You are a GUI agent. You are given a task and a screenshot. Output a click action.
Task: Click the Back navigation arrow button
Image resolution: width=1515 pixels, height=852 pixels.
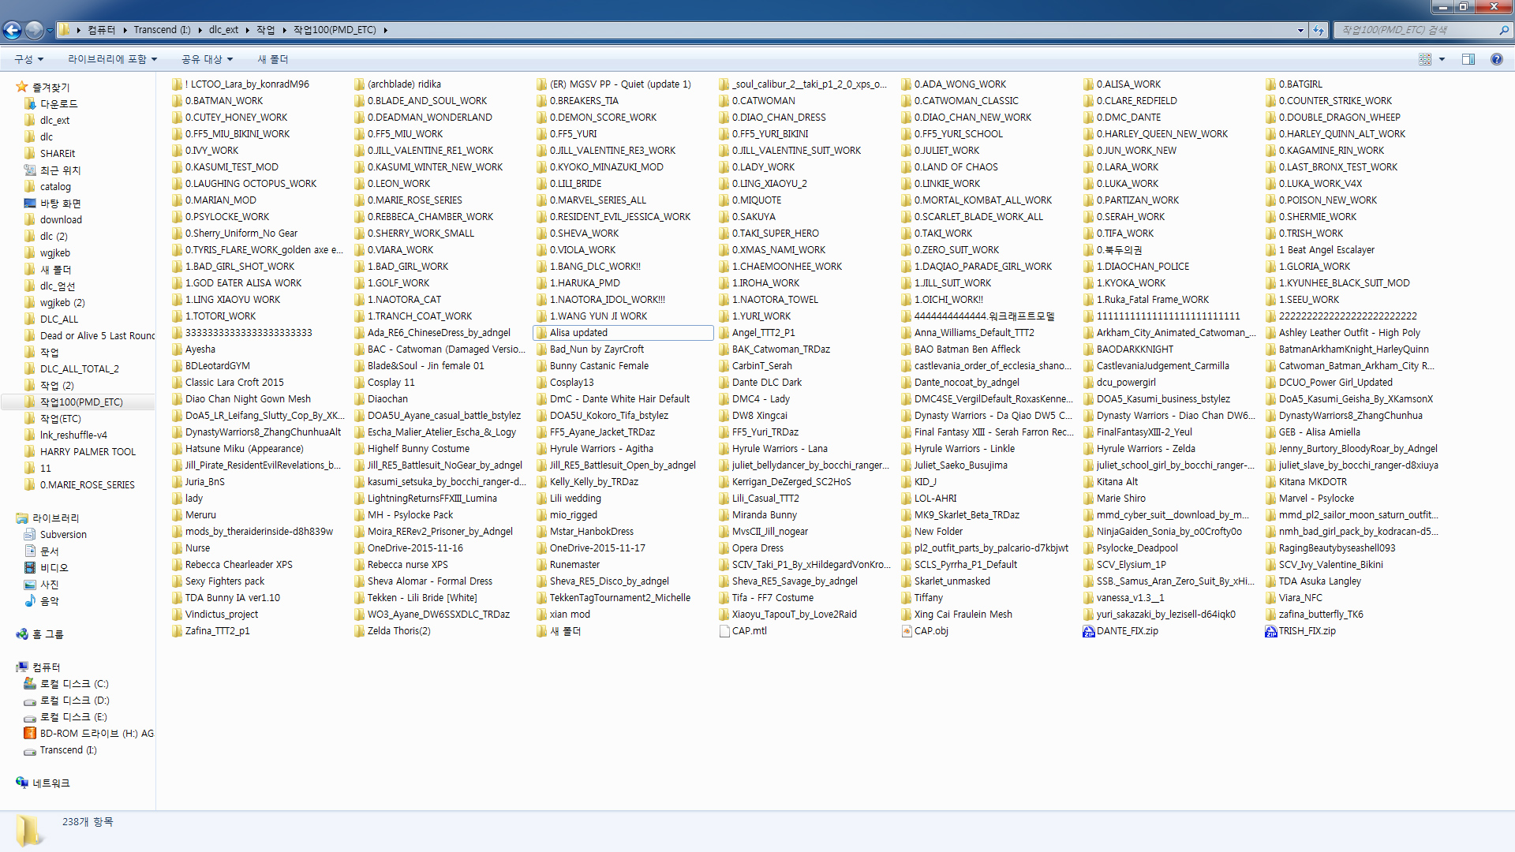tap(12, 30)
